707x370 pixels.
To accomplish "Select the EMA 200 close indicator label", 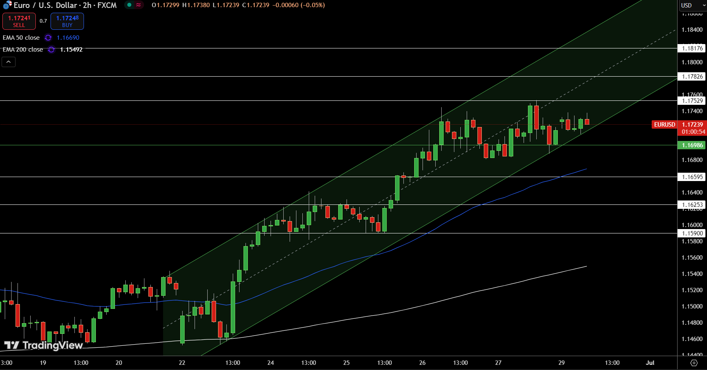I will [23, 50].
